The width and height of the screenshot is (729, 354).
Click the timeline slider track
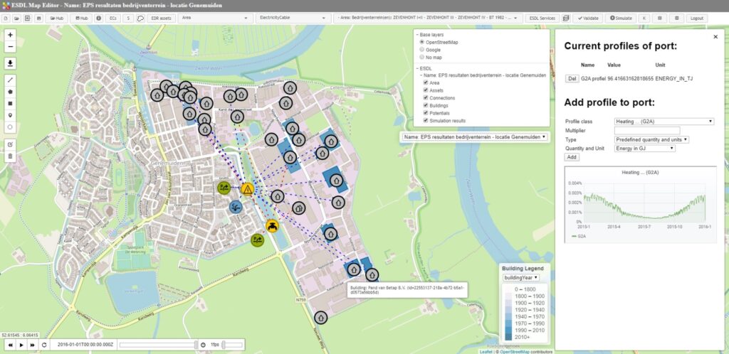pyautogui.click(x=157, y=345)
